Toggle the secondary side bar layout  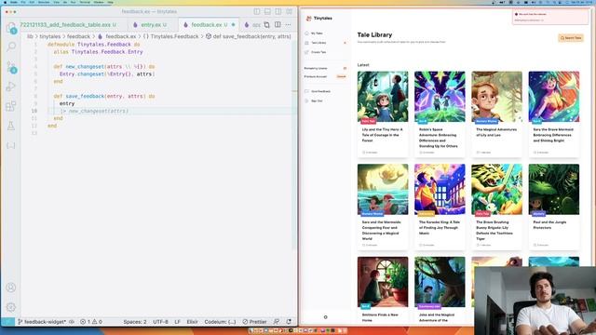click(x=278, y=12)
